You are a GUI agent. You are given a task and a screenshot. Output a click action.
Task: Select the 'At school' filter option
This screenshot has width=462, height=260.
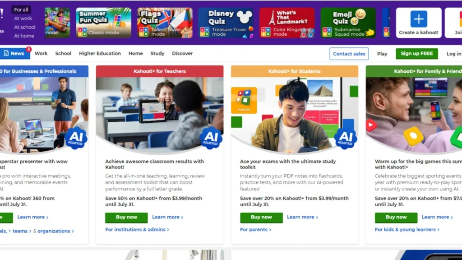point(25,27)
